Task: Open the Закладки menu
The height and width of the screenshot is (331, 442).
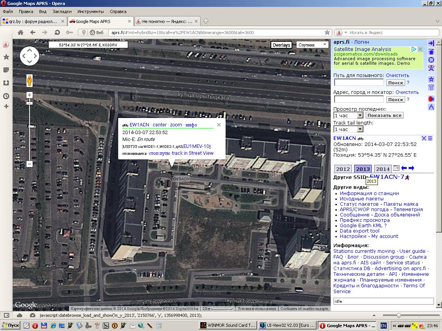Action: [x=62, y=11]
